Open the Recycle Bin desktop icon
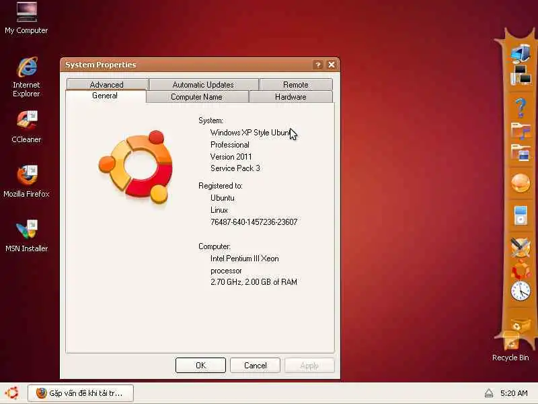Image resolution: width=538 pixels, height=404 pixels. click(510, 347)
